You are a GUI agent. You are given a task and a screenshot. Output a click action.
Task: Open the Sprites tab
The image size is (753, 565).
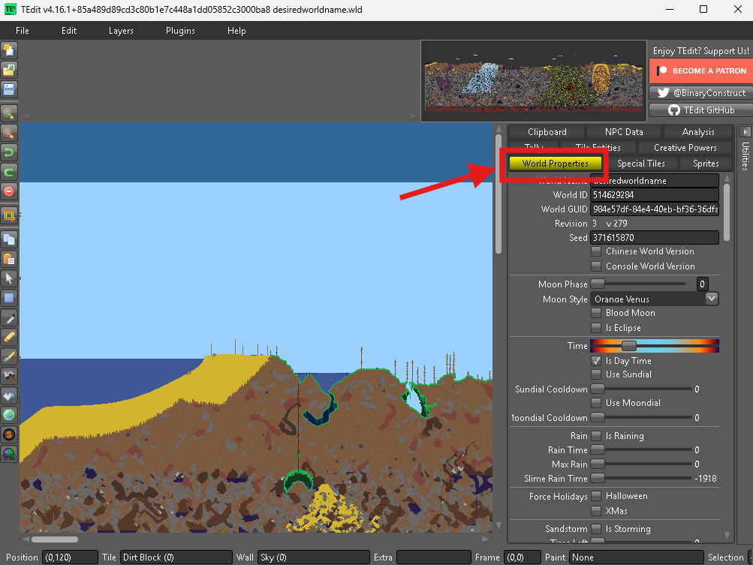click(706, 164)
